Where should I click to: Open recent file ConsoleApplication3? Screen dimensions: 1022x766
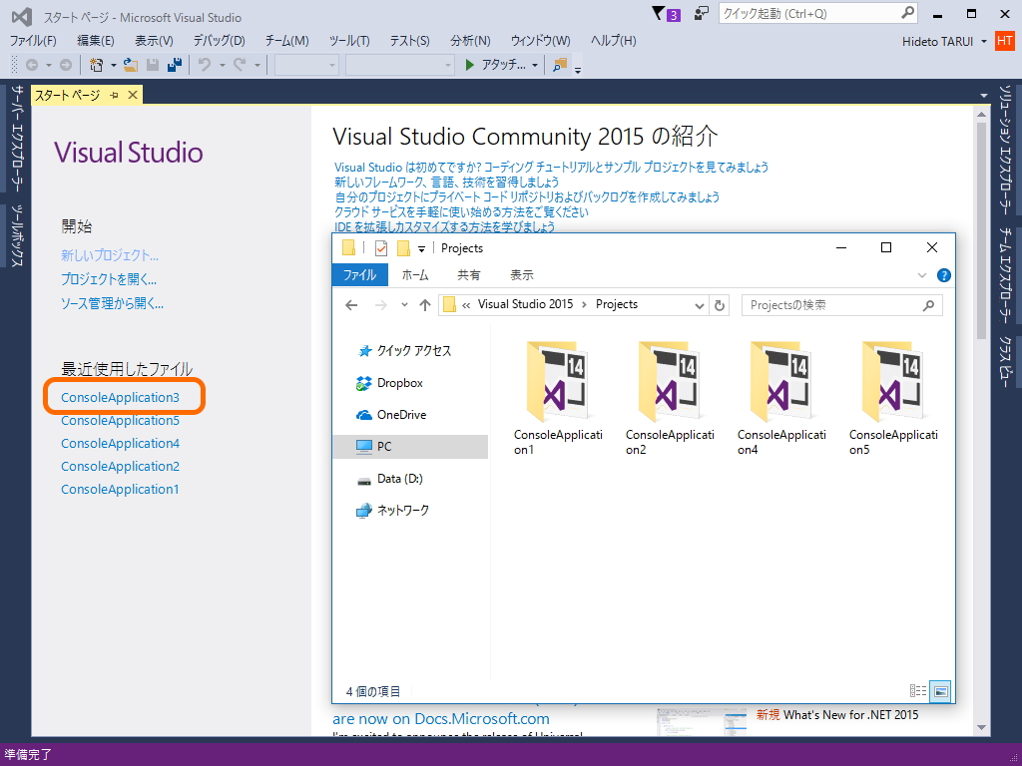pyautogui.click(x=120, y=397)
